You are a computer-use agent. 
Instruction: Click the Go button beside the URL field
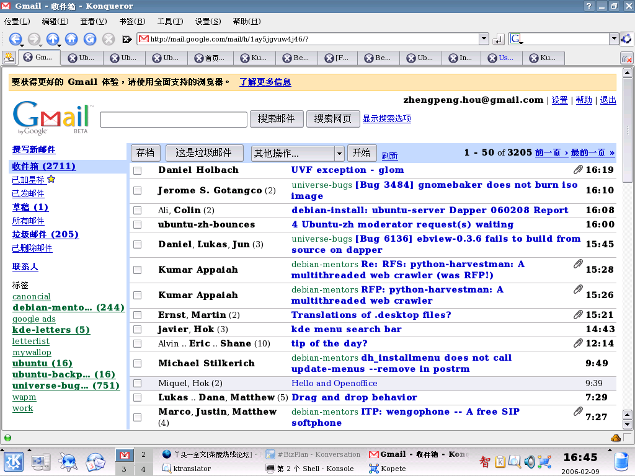tap(499, 39)
